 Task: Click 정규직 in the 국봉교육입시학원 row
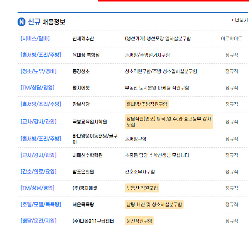click(232, 122)
